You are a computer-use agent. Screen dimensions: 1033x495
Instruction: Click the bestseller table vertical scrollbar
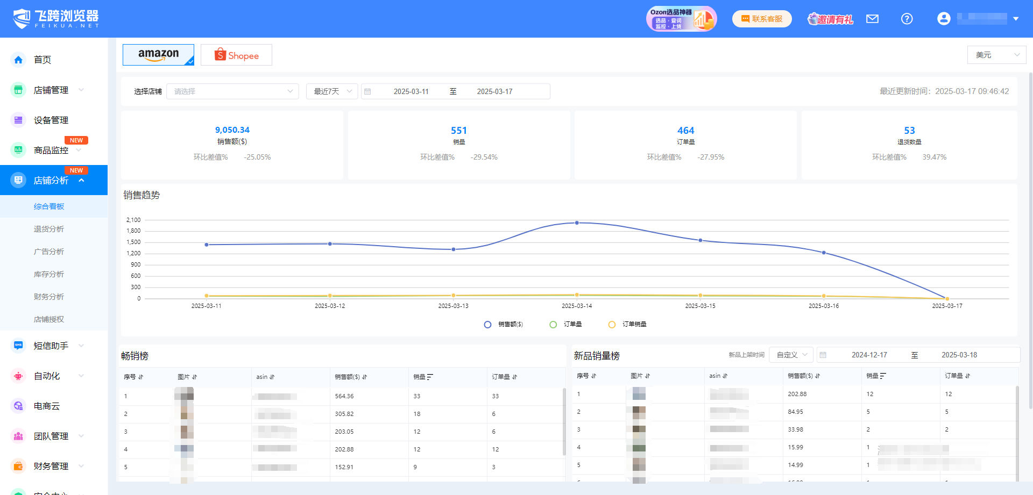coord(564,422)
